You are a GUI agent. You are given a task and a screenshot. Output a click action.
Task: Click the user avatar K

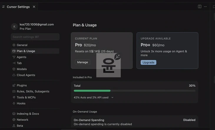point(14,27)
